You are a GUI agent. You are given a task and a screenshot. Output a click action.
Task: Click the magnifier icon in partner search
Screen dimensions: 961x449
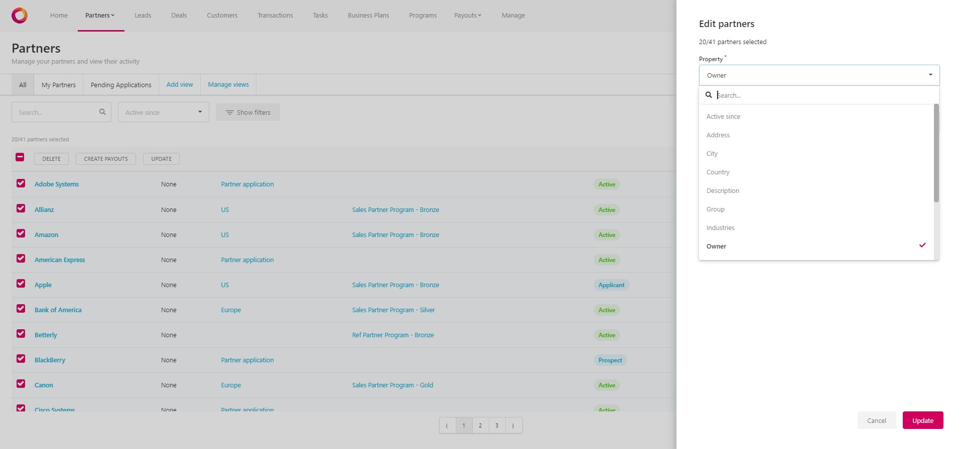point(102,112)
